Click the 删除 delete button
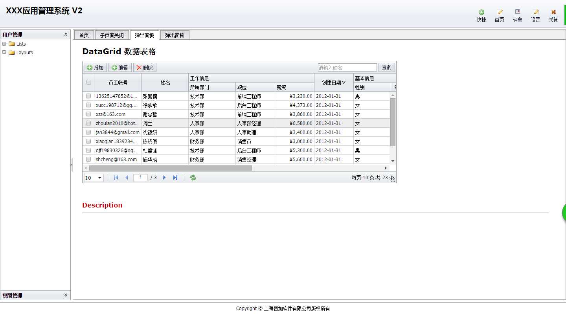The width and height of the screenshot is (566, 314). [x=145, y=68]
